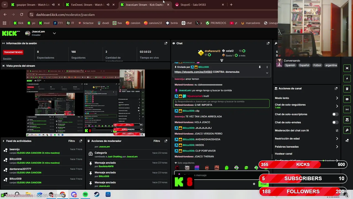
Task: Pop out Información de la sesión panel
Action: (x=166, y=43)
